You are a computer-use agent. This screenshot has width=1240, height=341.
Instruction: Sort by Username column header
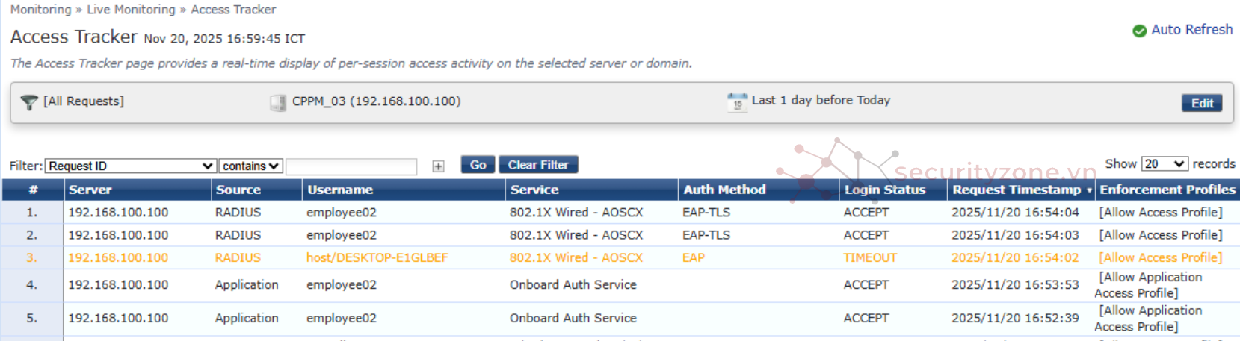[x=340, y=190]
